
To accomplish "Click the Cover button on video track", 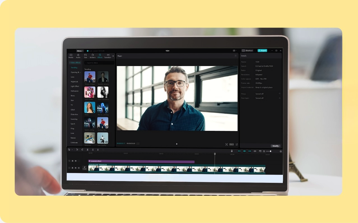I will (x=84, y=168).
